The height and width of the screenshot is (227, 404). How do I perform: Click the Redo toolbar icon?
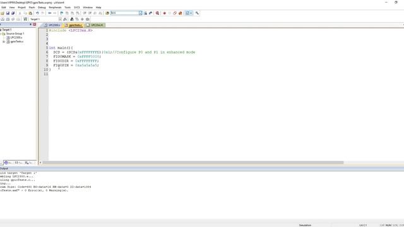tap(43, 13)
